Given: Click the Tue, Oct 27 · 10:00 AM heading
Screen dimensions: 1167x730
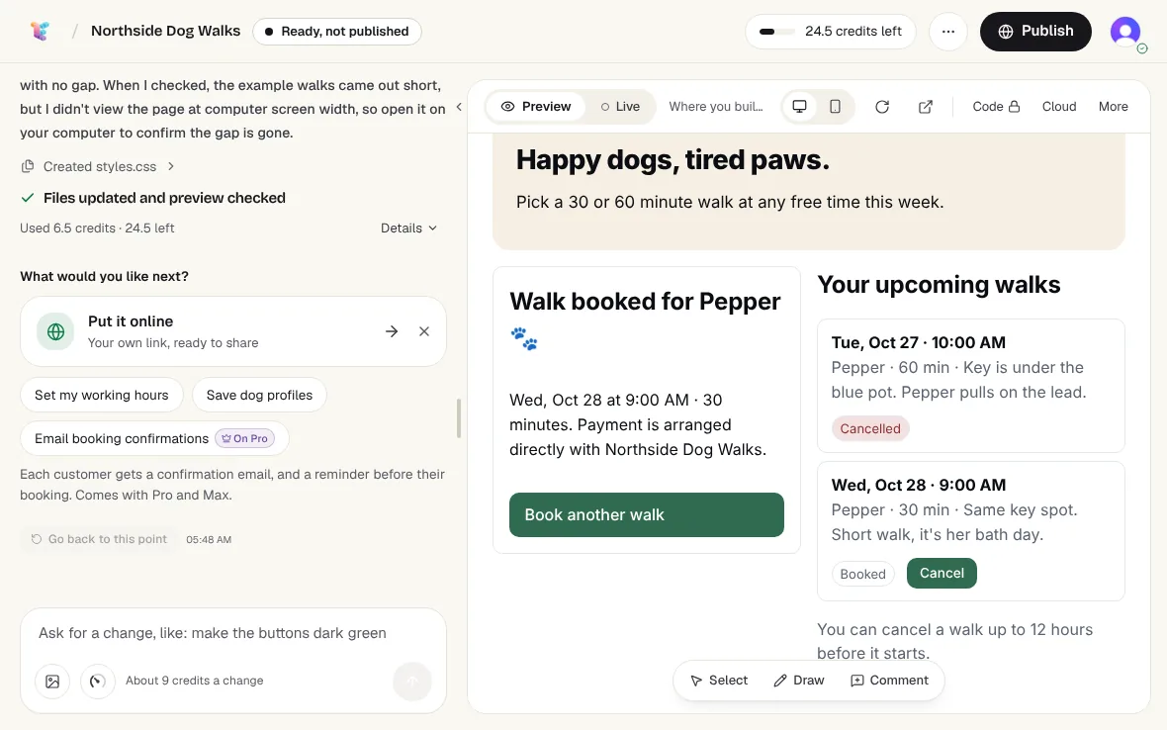Looking at the screenshot, I should [919, 342].
